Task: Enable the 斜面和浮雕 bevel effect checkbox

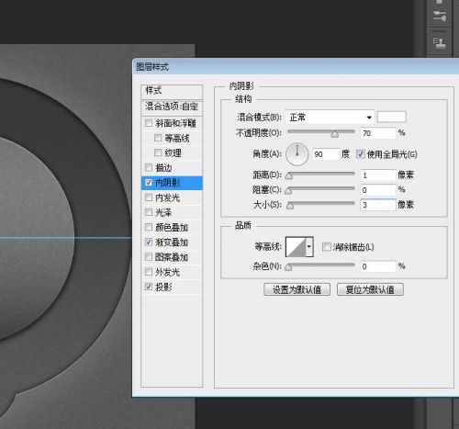Action: point(149,123)
